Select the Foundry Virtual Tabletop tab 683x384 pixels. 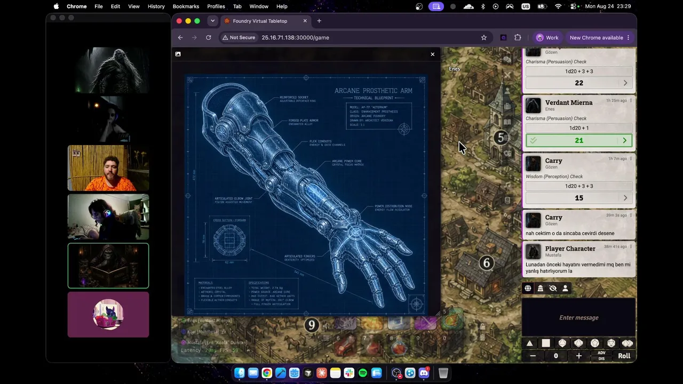pos(265,21)
